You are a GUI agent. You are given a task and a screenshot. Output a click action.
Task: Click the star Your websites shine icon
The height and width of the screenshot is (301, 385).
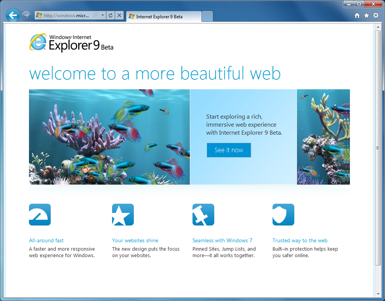tap(123, 214)
